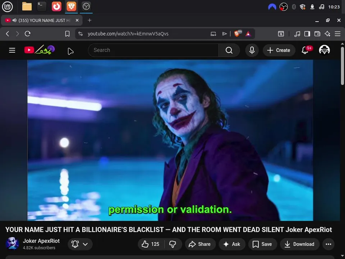Open the music note sound tray icon
The width and height of the screenshot is (345, 259).
[321, 7]
